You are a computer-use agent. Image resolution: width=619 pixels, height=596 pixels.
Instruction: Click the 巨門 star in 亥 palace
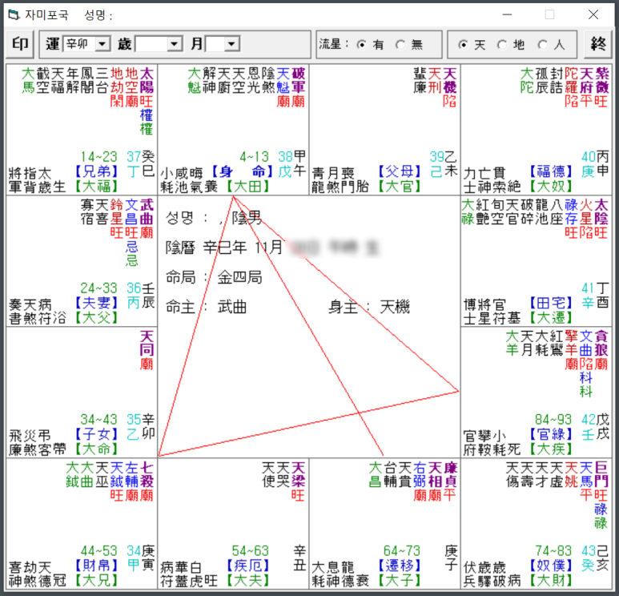click(x=601, y=475)
